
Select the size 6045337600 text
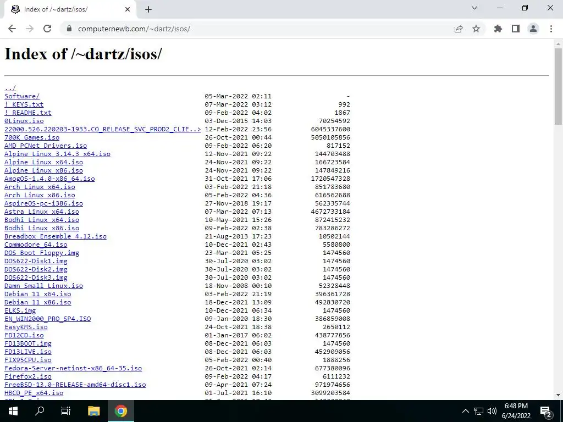330,129
